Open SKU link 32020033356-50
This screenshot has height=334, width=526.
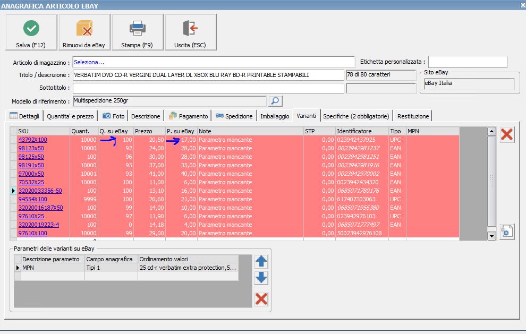tap(40, 191)
